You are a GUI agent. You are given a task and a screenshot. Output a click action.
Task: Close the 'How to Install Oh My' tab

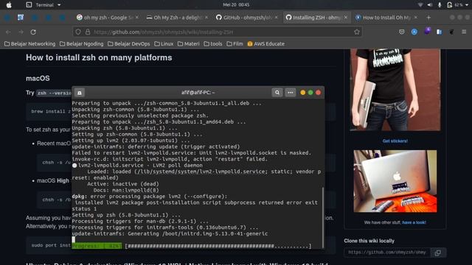click(416, 18)
